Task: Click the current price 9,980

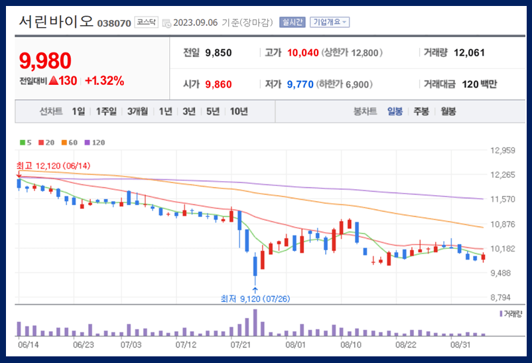Action: coord(45,61)
